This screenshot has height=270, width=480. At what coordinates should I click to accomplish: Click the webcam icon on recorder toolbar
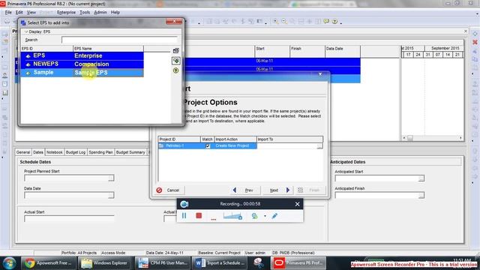click(254, 216)
